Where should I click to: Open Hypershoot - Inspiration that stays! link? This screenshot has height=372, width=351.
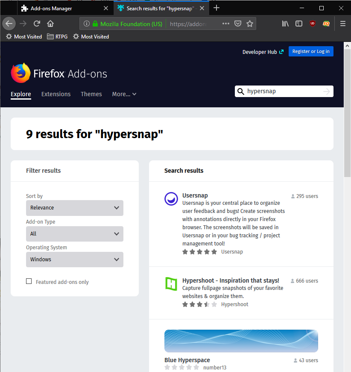[x=231, y=280]
